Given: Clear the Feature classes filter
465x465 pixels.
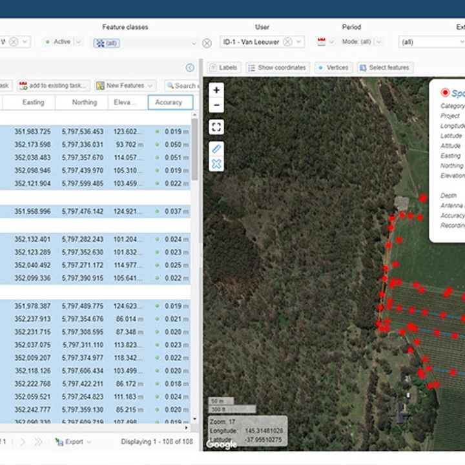Looking at the screenshot, I should coord(207,43).
